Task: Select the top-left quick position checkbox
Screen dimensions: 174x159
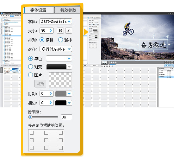Action: click(32, 133)
